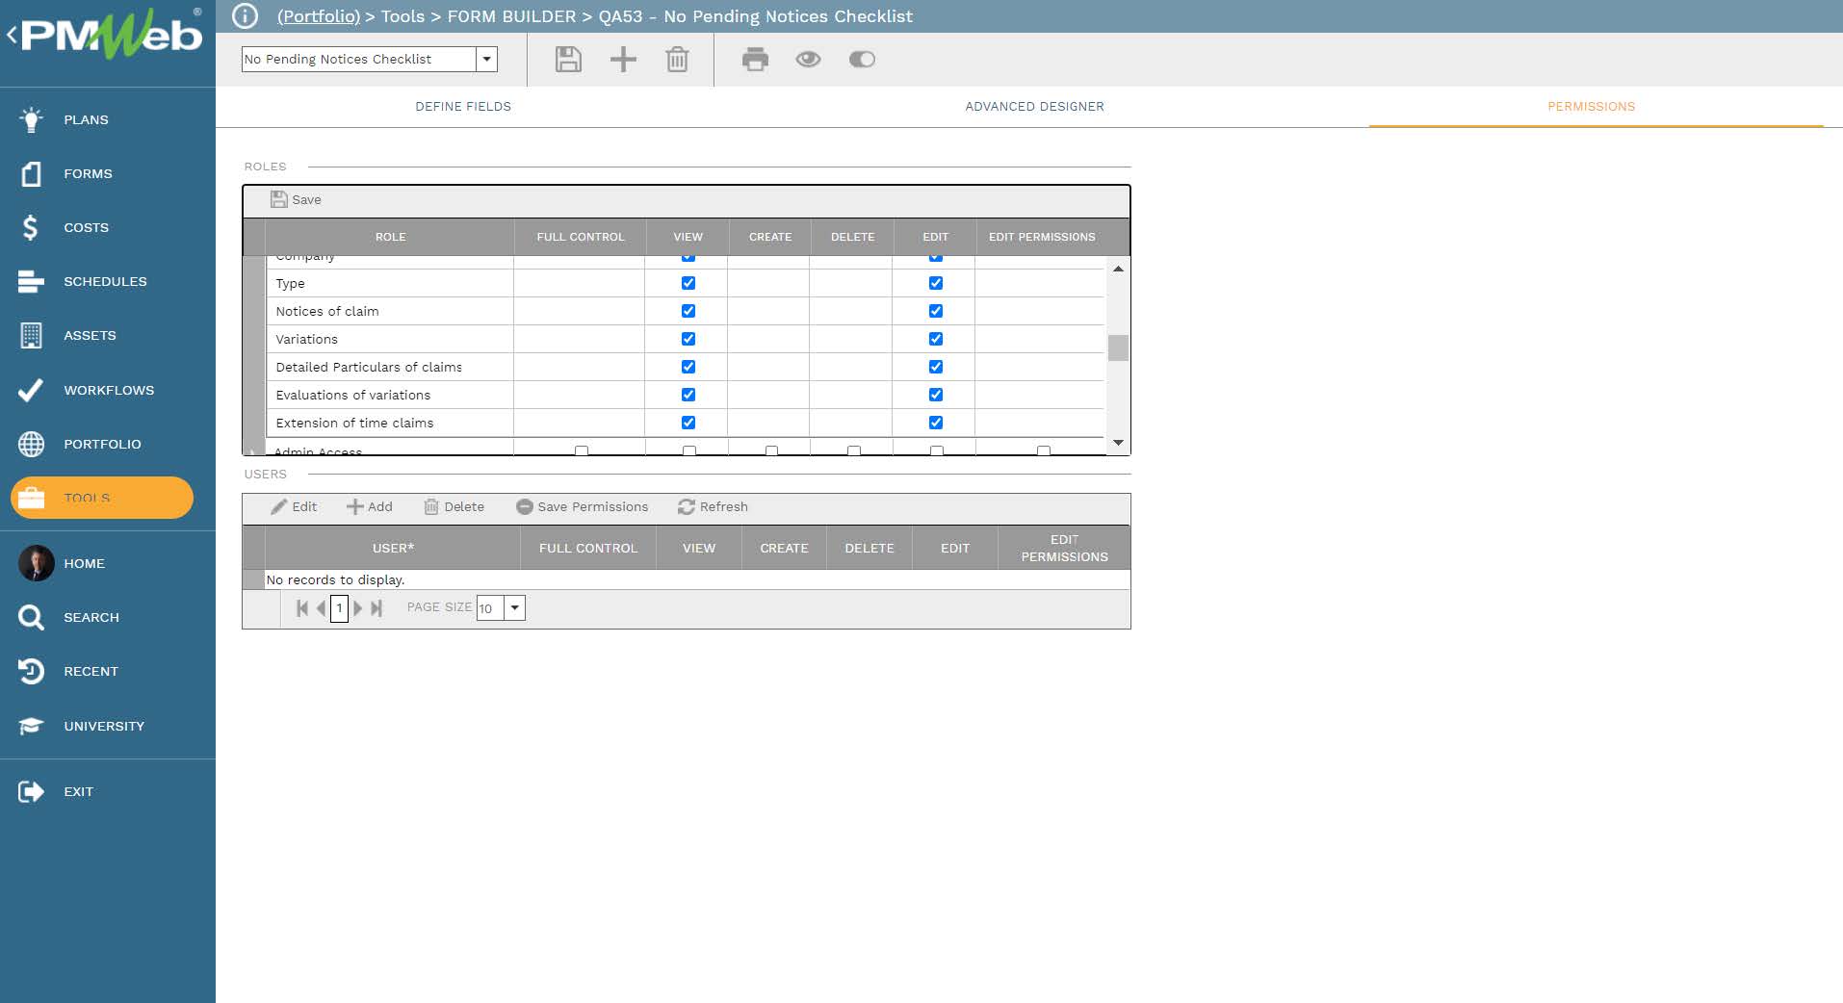Click the scroll-down arrow in the roles grid
The height and width of the screenshot is (1003, 1843).
(1117, 444)
